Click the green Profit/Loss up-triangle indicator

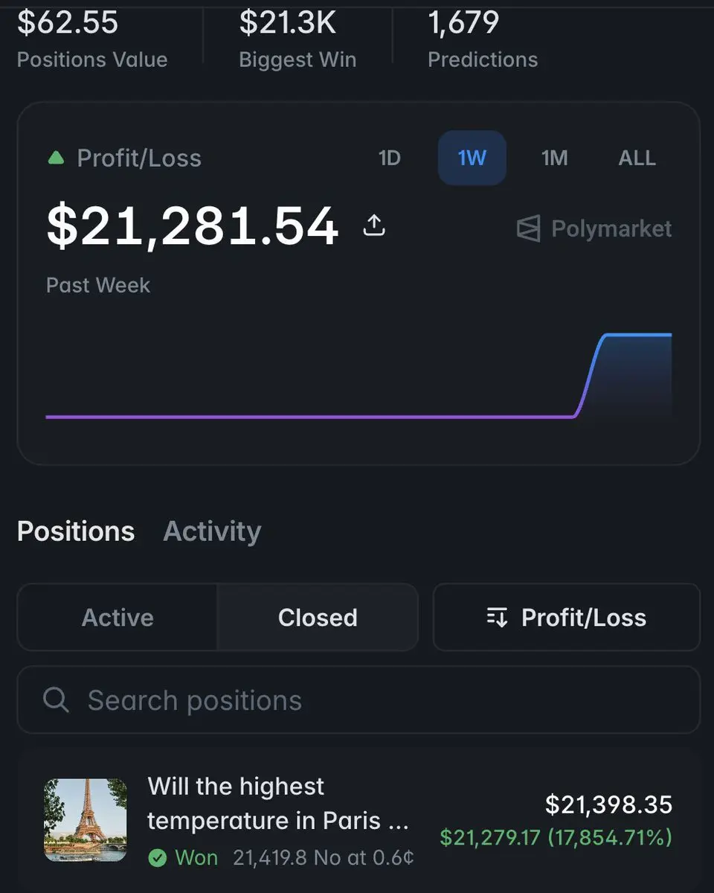click(56, 158)
